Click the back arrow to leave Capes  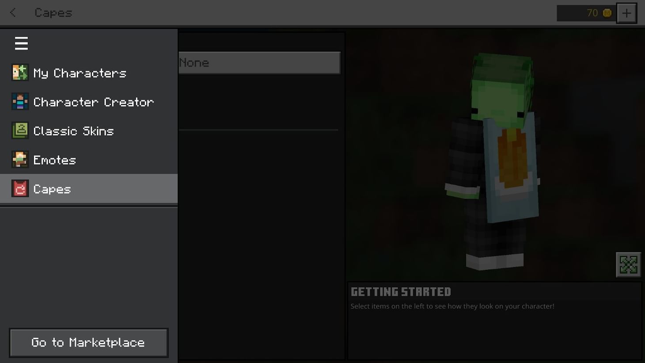pos(12,12)
